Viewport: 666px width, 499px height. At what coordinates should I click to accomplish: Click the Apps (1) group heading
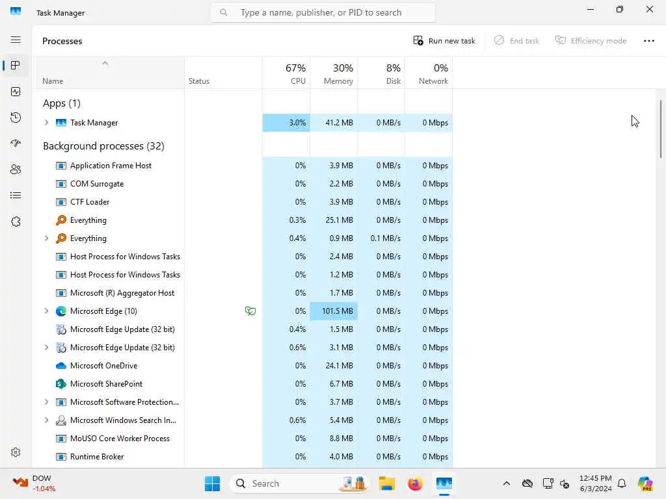pos(62,103)
